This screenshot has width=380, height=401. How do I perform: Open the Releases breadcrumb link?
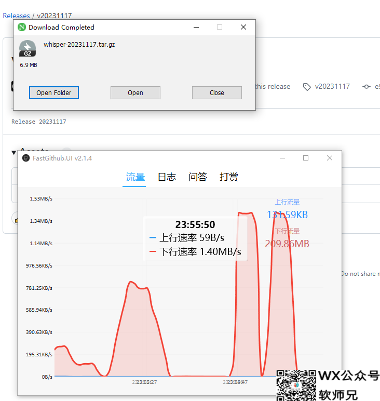point(16,16)
